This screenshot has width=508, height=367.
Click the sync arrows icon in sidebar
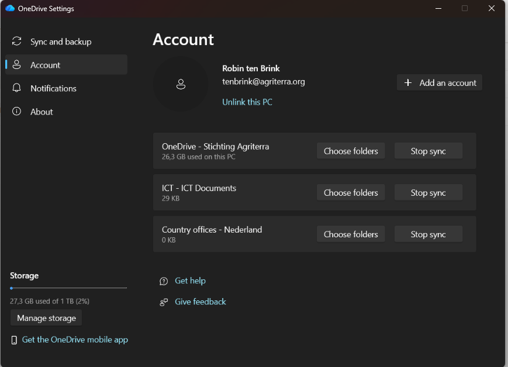pos(16,41)
